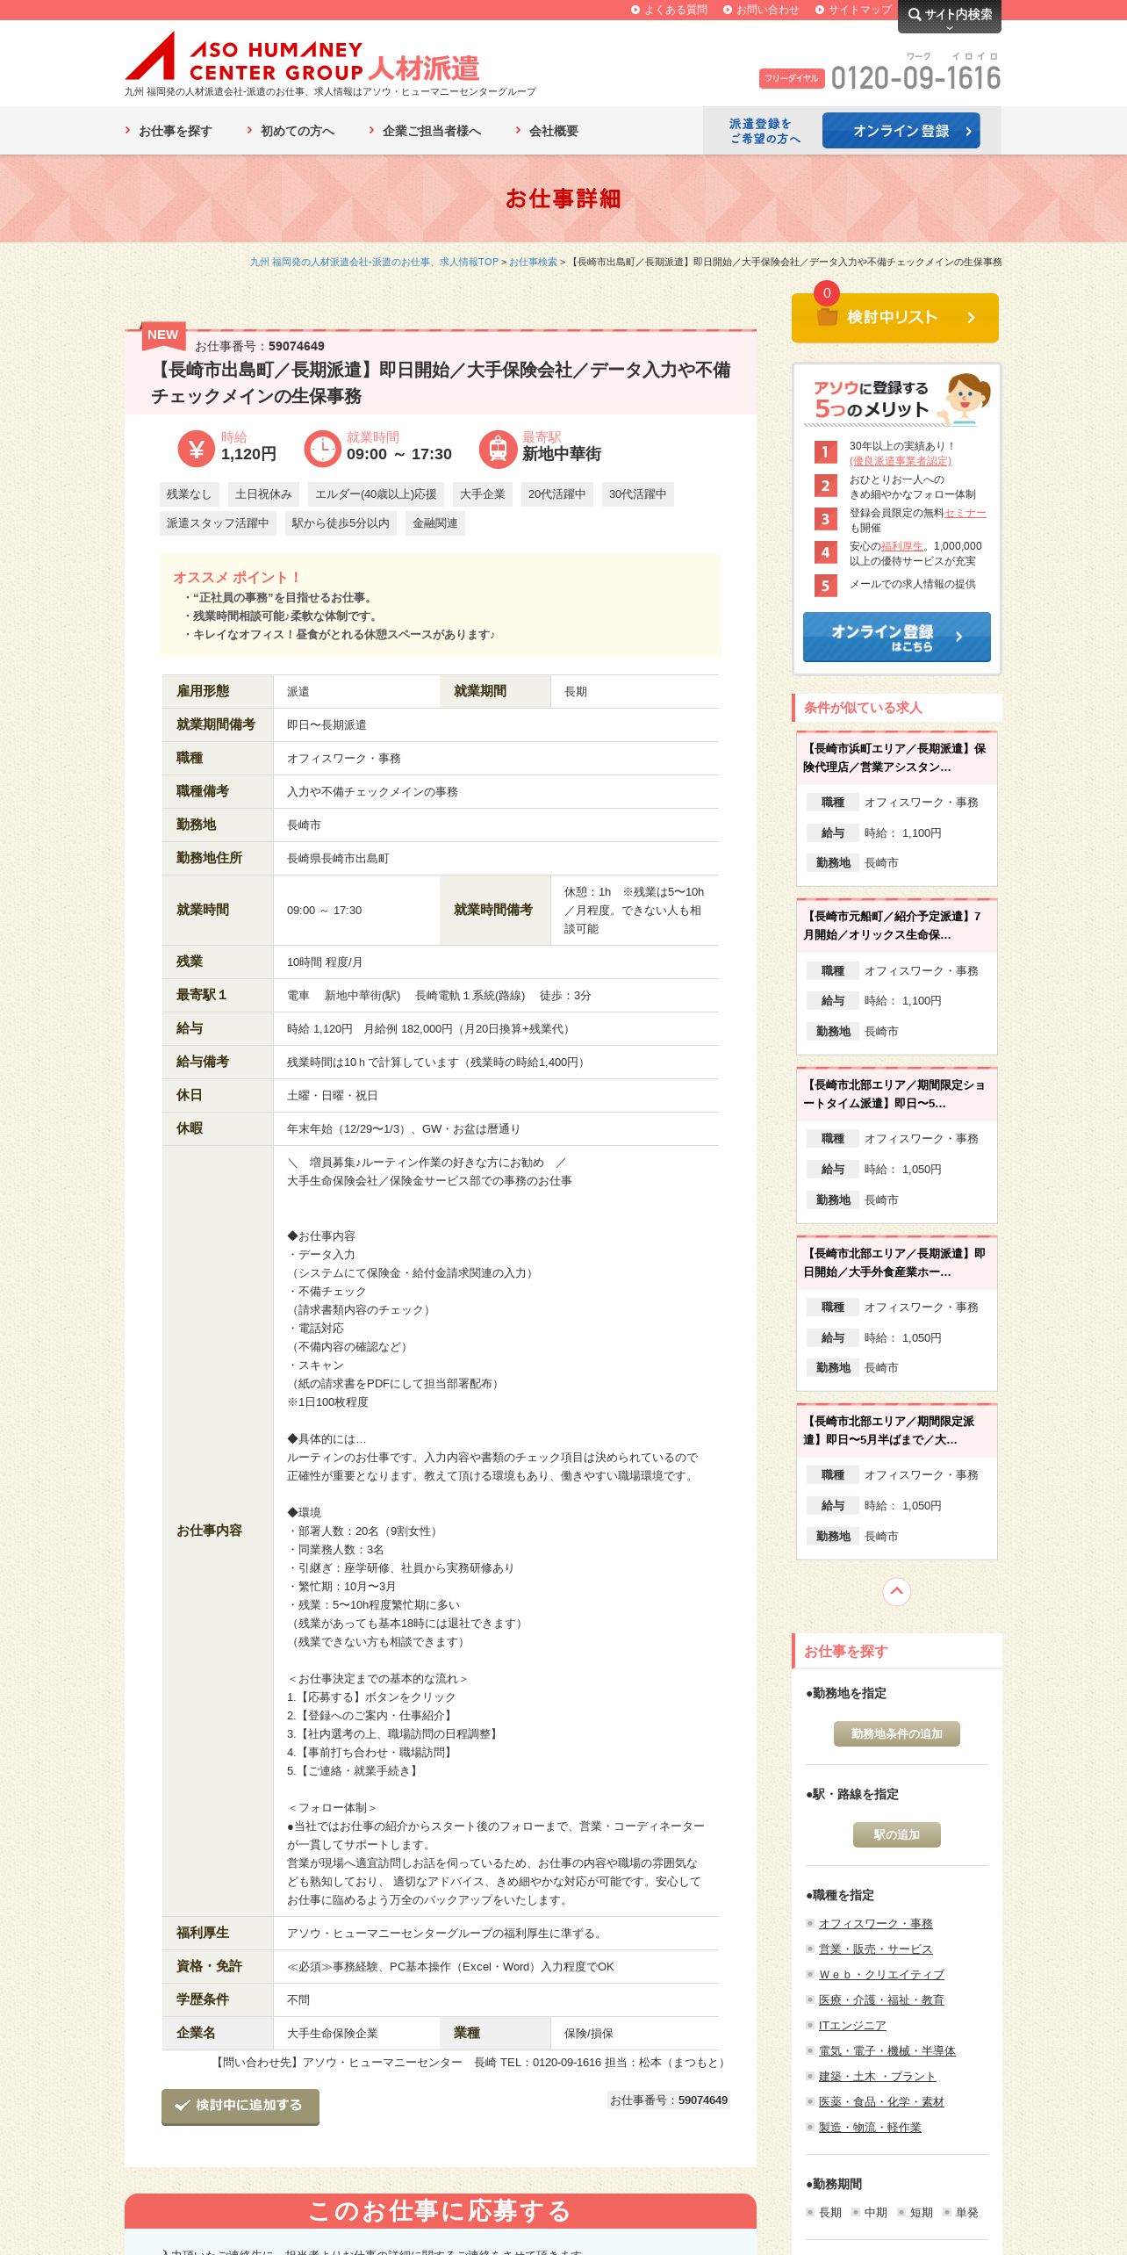
Task: Open the 初めての方へ navigation menu
Action: point(291,131)
